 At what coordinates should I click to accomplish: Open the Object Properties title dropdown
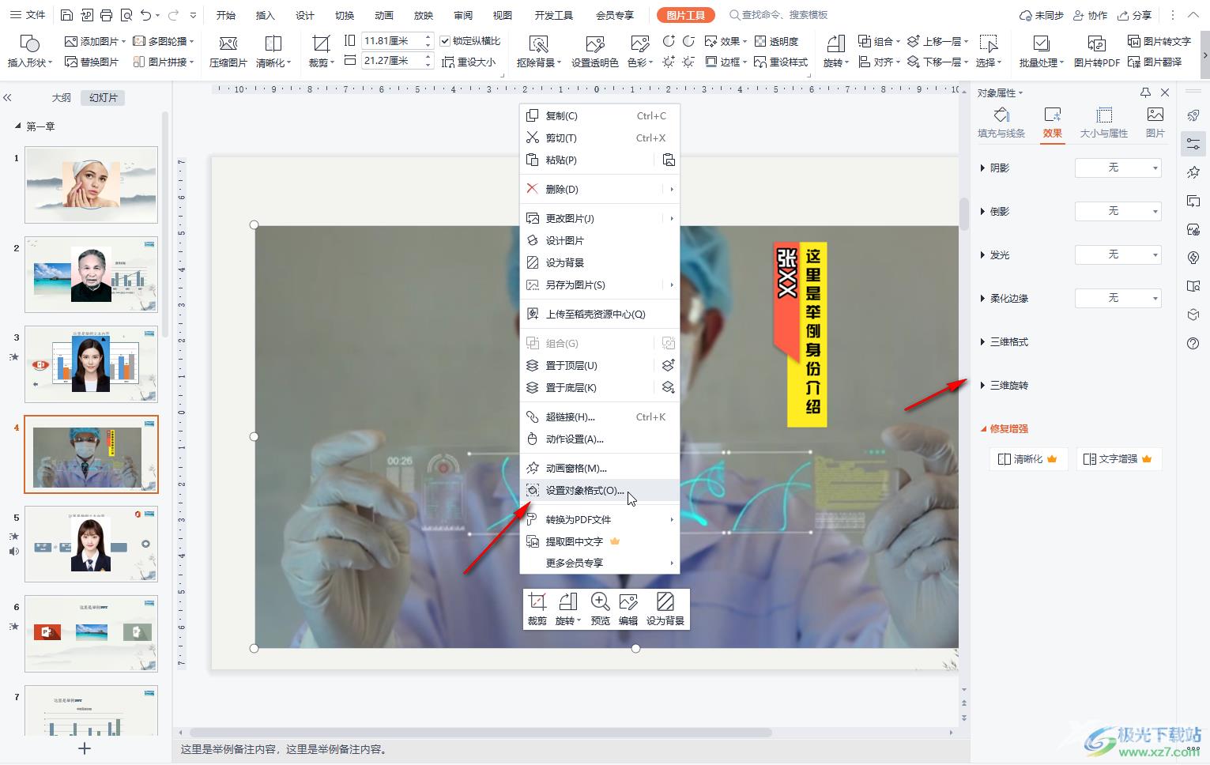(1001, 92)
